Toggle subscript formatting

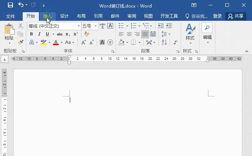coord(68,34)
